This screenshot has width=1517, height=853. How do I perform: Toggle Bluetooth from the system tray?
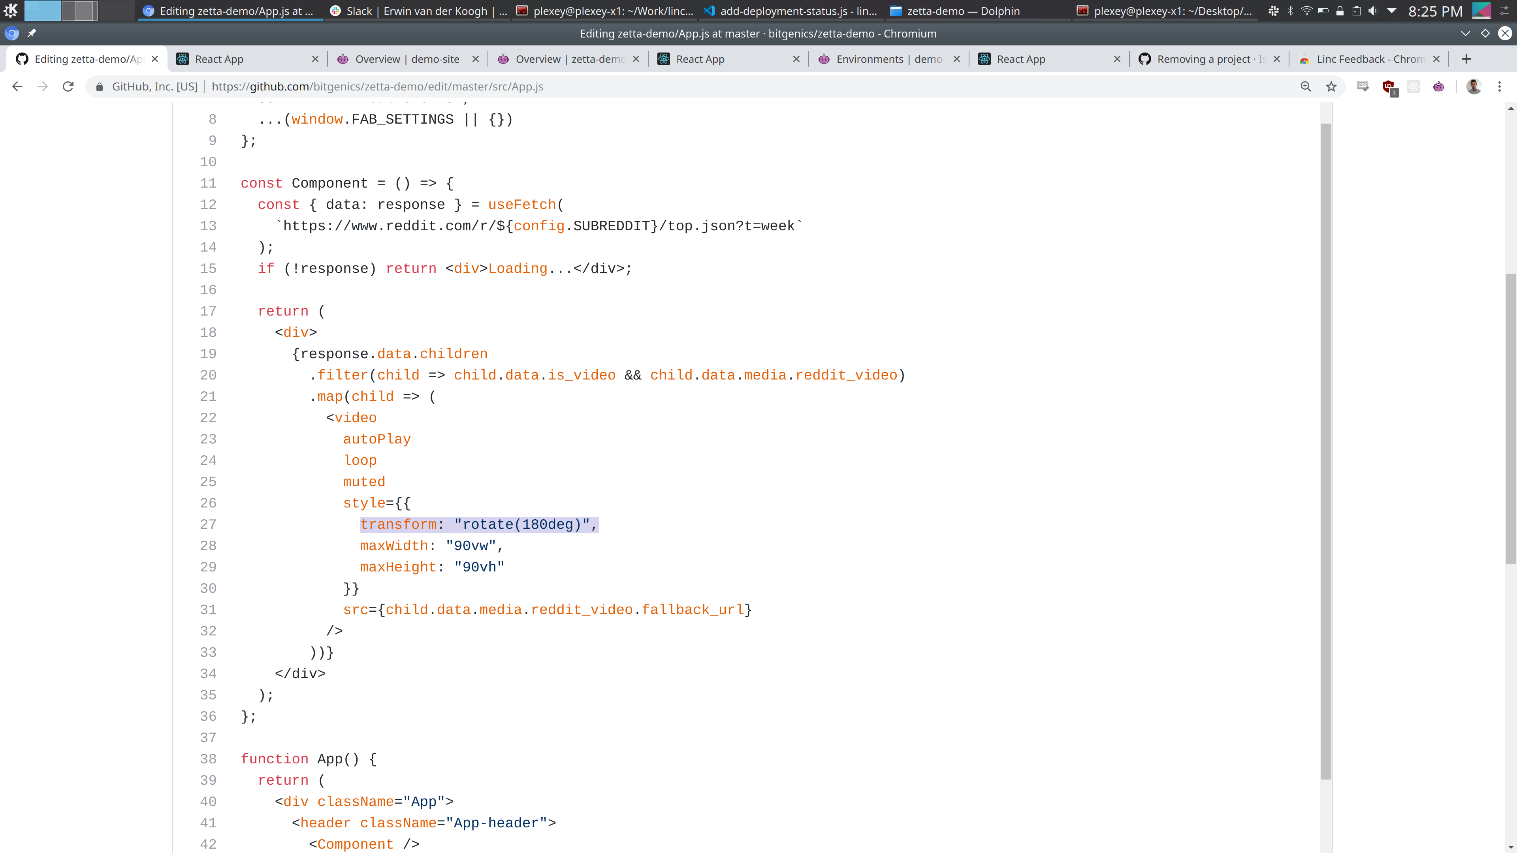(x=1290, y=11)
